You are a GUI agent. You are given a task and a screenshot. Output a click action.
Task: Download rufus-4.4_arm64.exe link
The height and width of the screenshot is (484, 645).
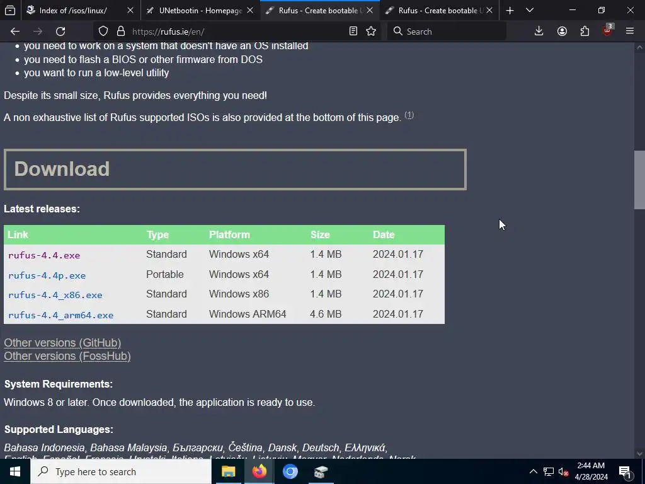coord(61,315)
